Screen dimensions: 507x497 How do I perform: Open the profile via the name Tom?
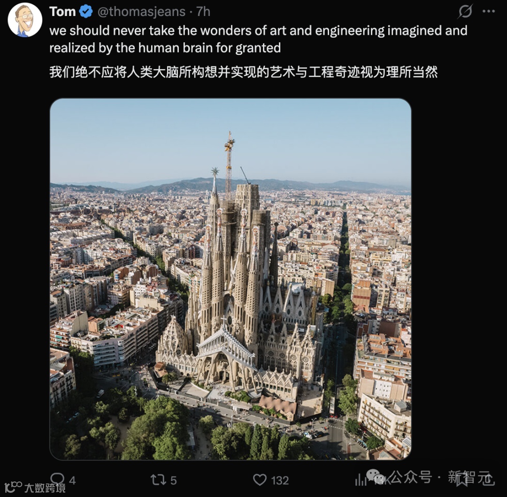(x=62, y=12)
